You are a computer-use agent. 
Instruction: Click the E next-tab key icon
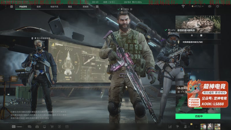point(97,7)
